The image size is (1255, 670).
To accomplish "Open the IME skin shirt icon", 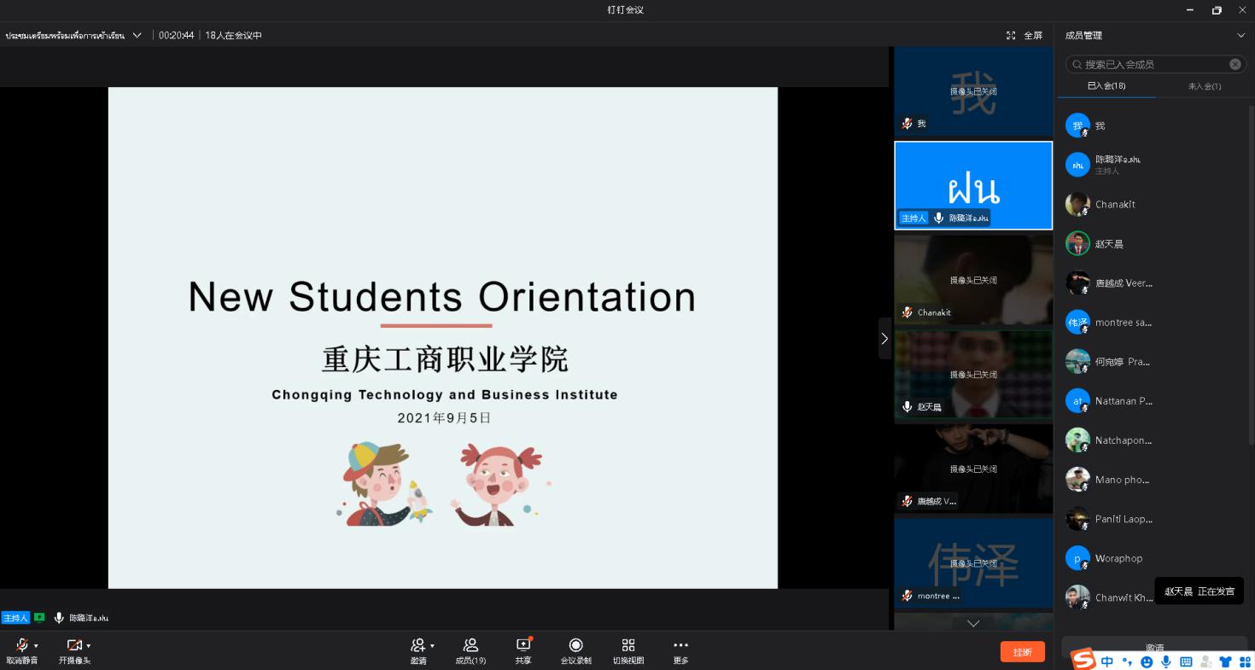I will coord(1226,661).
